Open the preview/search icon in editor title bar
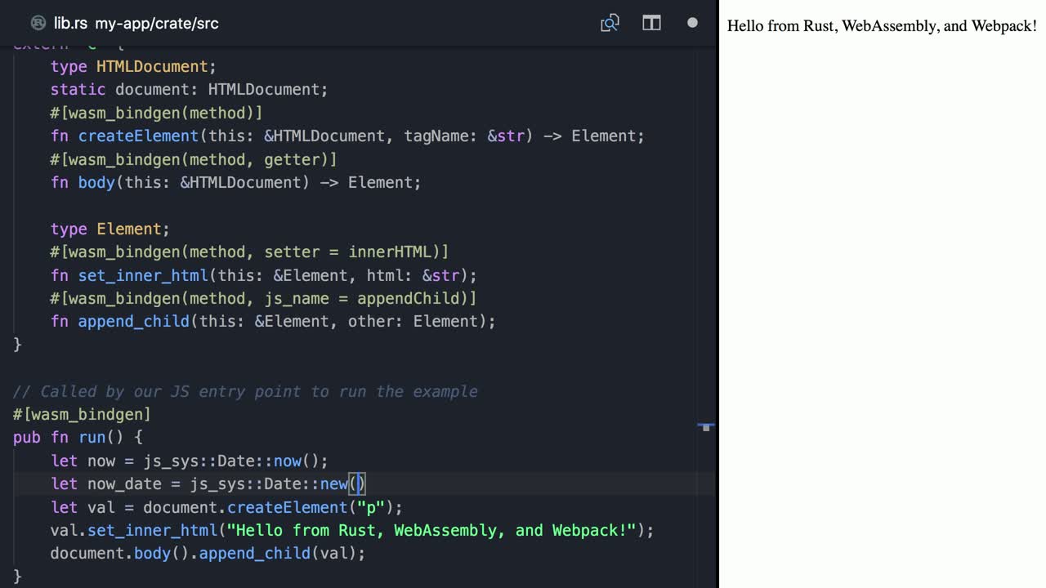Viewport: 1046px width, 588px height. (x=610, y=23)
